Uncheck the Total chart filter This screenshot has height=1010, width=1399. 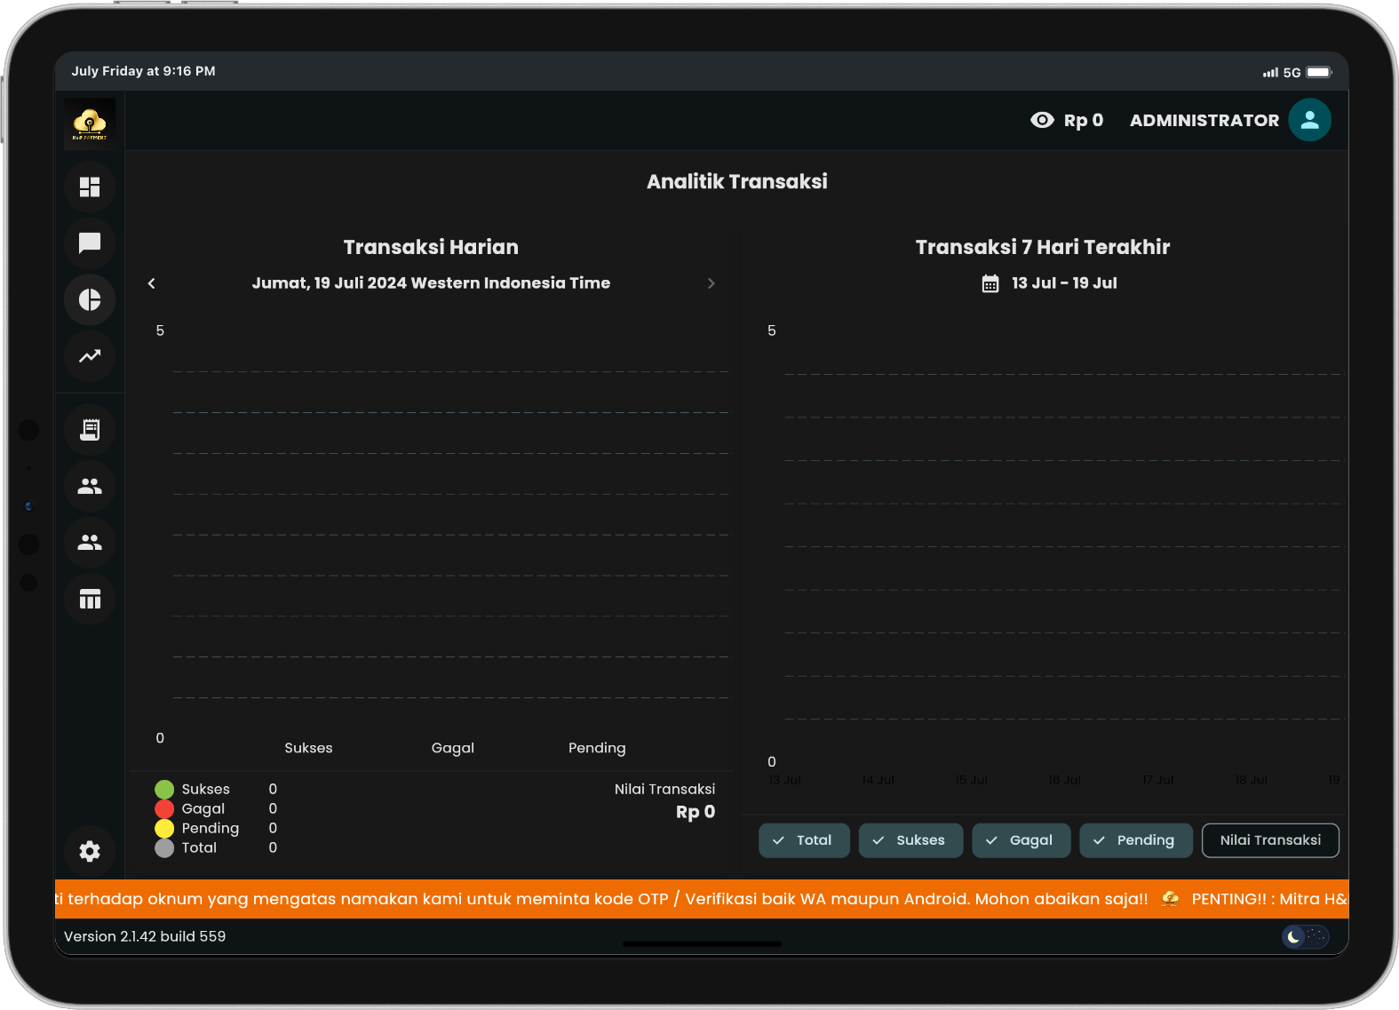tap(803, 840)
